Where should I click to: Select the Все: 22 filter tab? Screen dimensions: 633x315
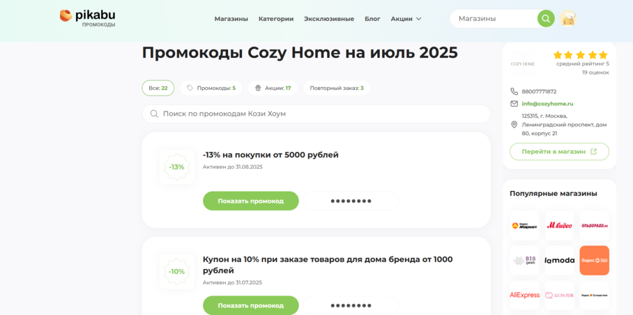pos(158,88)
